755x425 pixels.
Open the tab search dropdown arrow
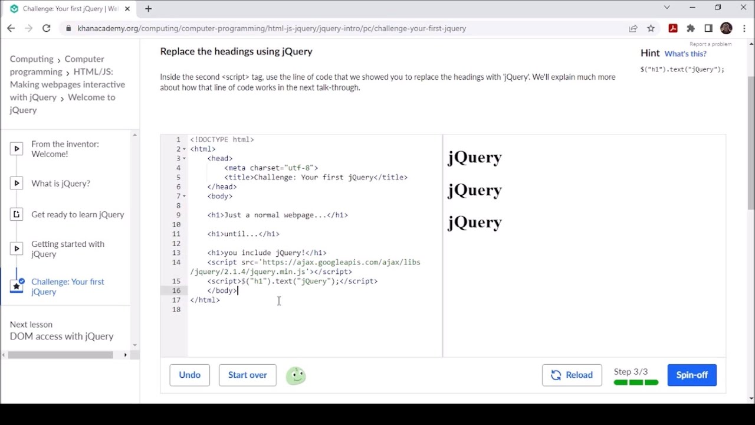[667, 8]
